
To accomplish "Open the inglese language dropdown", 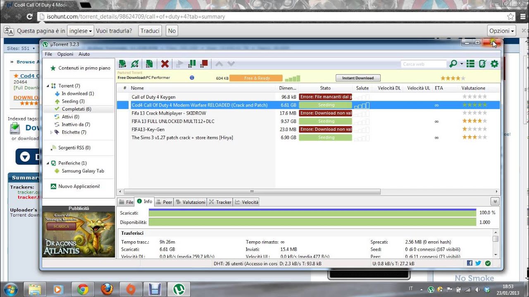I will (81, 31).
